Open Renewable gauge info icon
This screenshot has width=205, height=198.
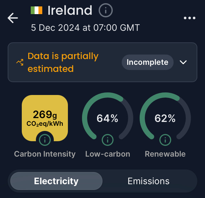click(165, 140)
